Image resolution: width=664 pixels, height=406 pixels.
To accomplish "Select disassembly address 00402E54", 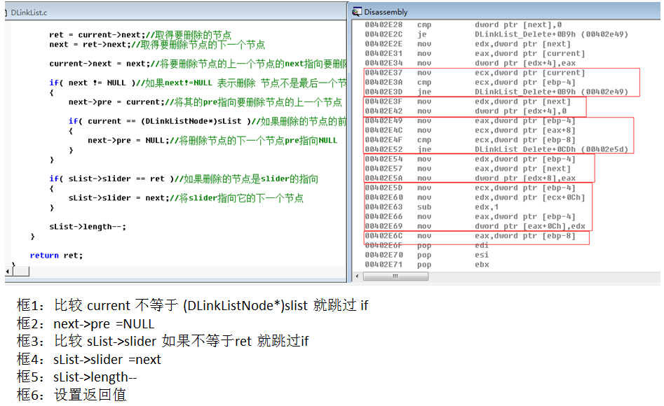I will coord(384,159).
